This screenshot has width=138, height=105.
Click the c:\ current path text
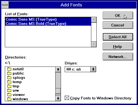coord(8,63)
